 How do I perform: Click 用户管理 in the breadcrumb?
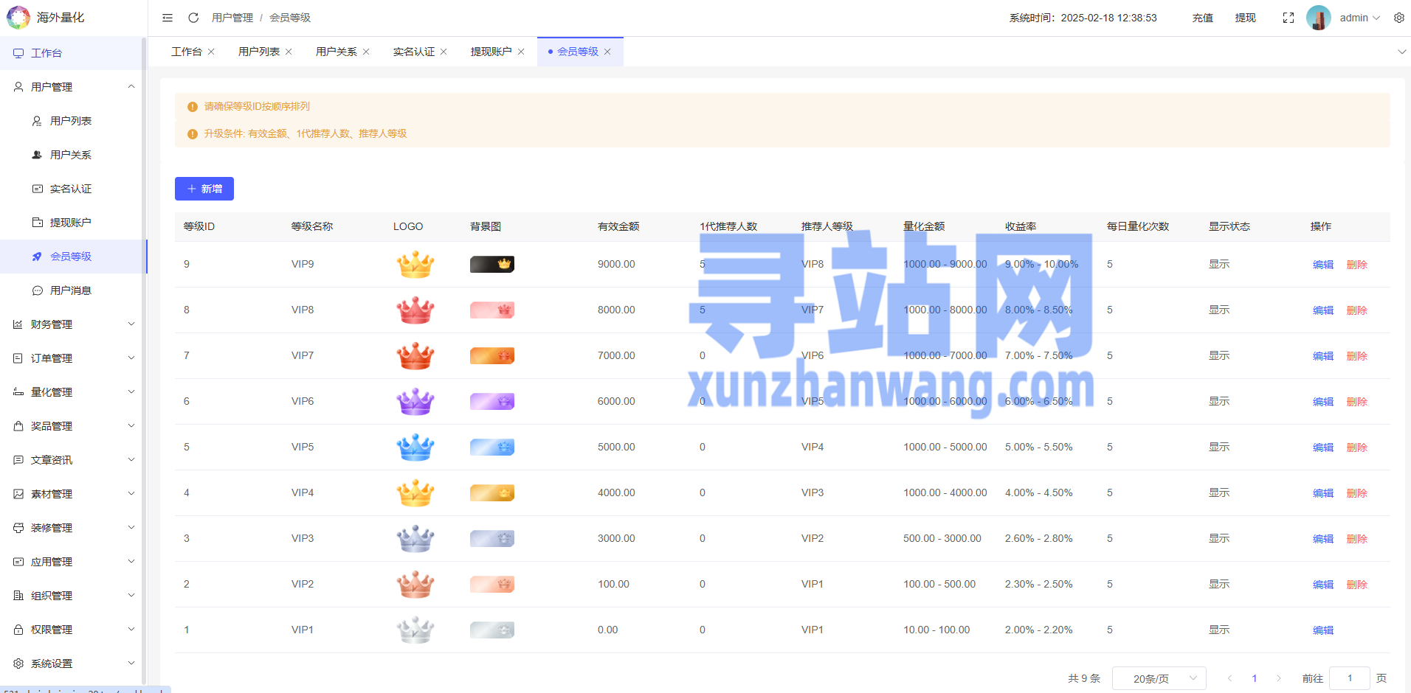232,18
